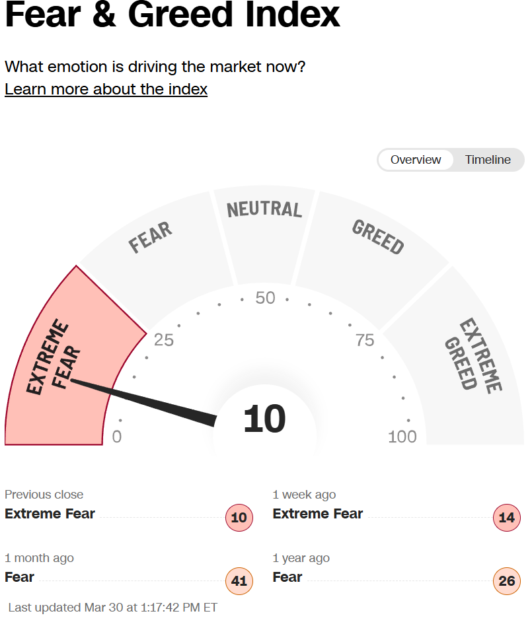Image resolution: width=532 pixels, height=634 pixels.
Task: Click the 1 week ago badge 14
Action: click(507, 518)
